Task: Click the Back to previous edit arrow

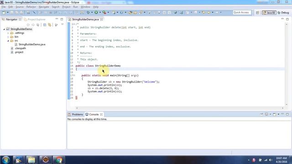Action: (x=204, y=12)
